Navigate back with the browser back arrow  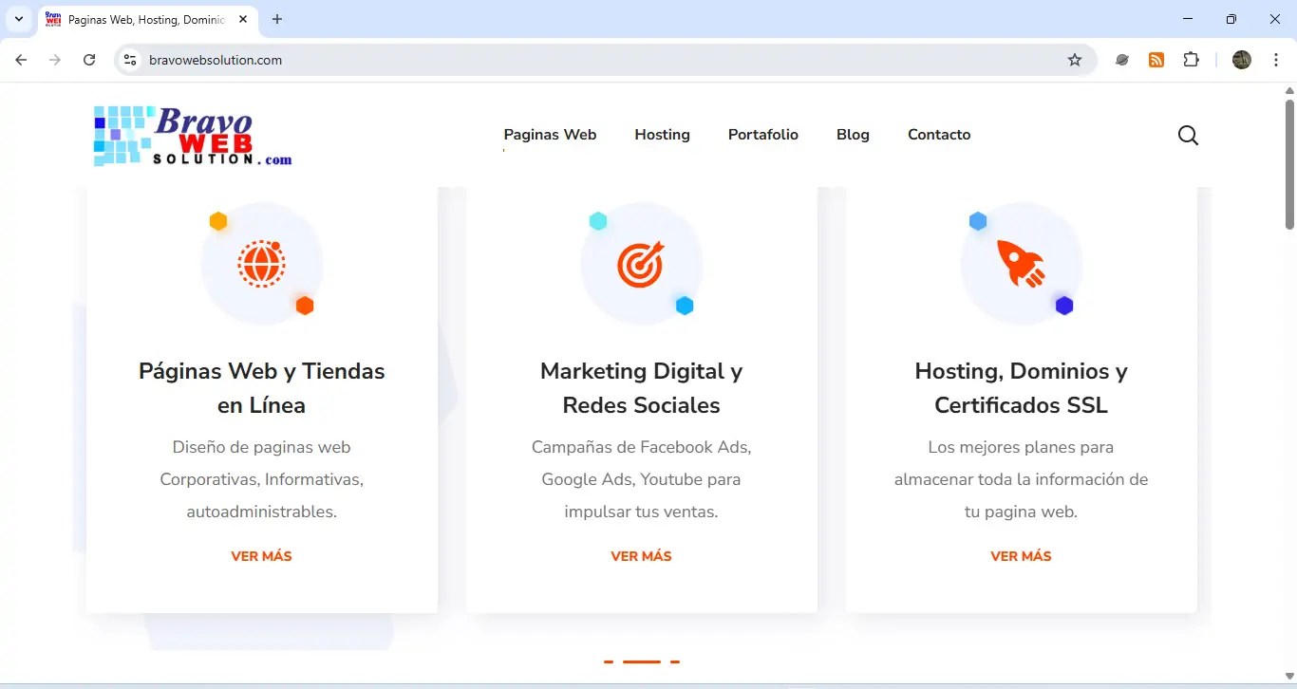[x=21, y=59]
